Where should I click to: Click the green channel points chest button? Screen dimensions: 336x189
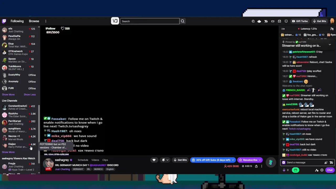(x=295, y=170)
